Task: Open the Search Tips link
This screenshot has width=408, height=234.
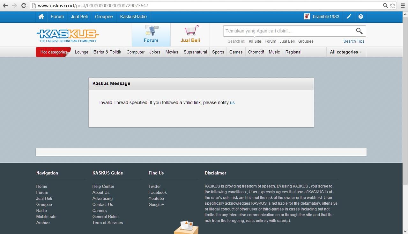Action: [x=354, y=41]
